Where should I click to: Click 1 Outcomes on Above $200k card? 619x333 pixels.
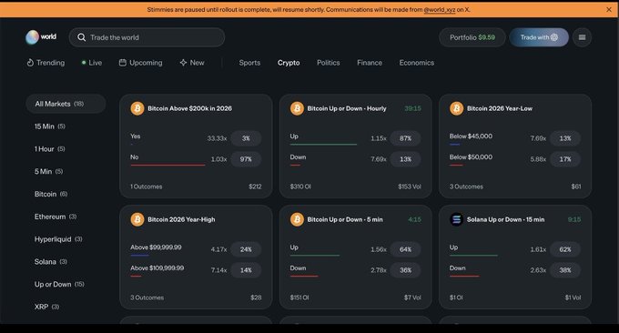point(146,187)
